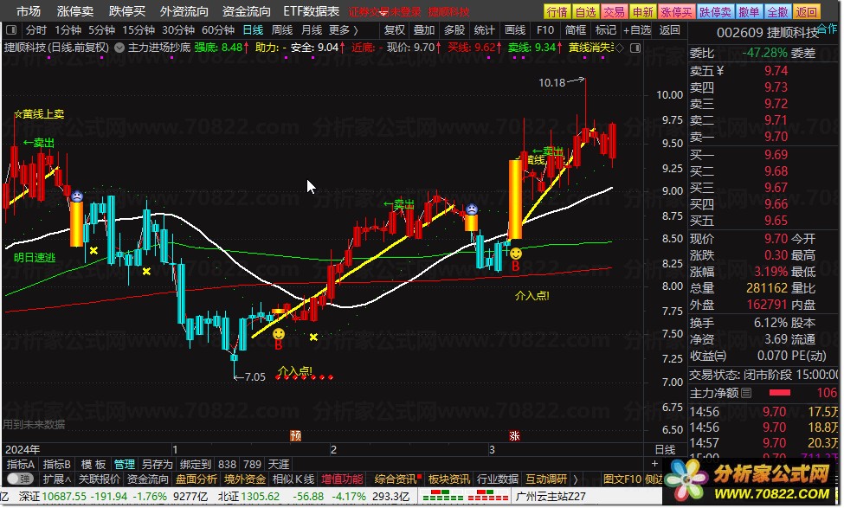Open the indicator dropdown next to 捷顺科技(日线.前复权)
844x508 pixels.
click(x=119, y=48)
